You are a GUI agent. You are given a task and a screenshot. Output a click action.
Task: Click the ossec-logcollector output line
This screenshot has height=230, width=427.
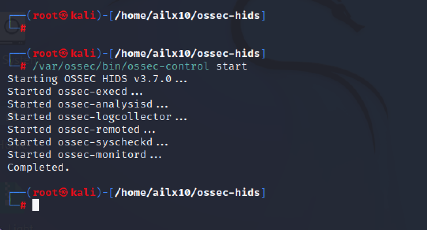point(97,117)
